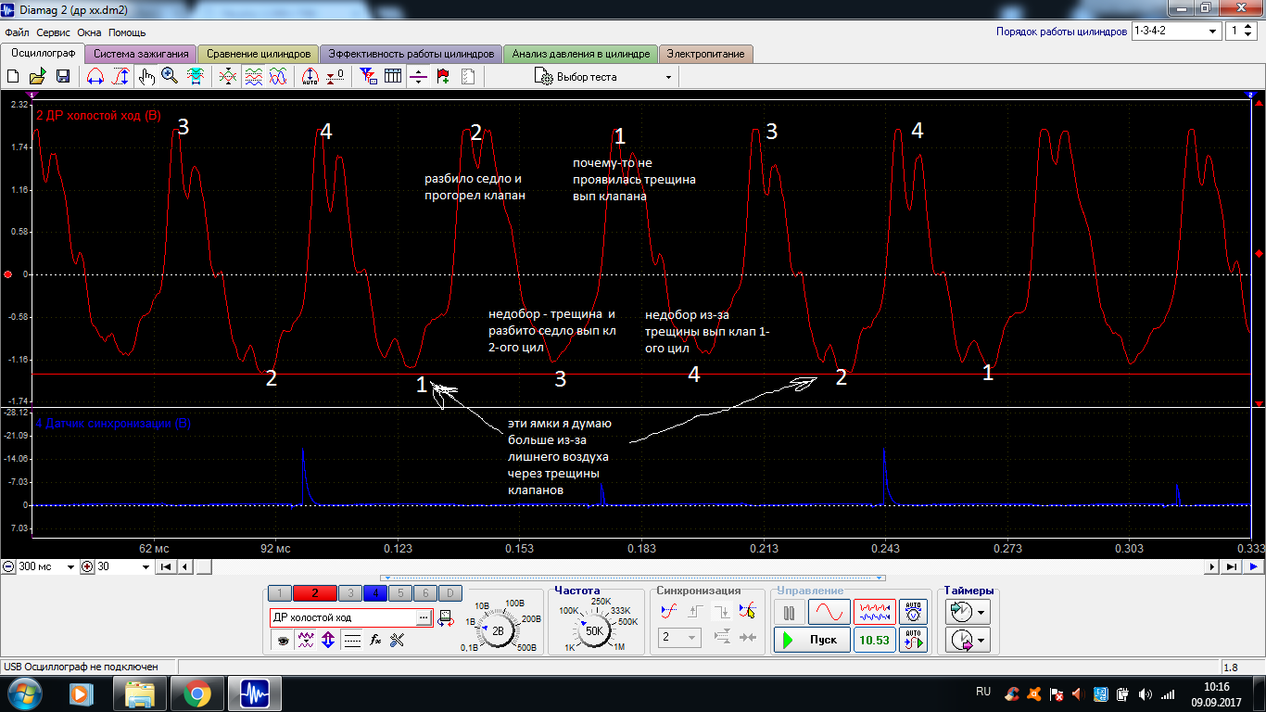The image size is (1266, 712).
Task: Click the 10.53 voltage readout button
Action: [874, 640]
